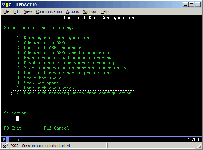The image size is (203, 150).
Task: Select option 11 Work with encryption
Action: (x=44, y=88)
